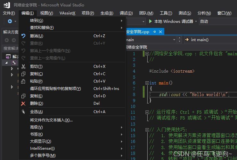Click the Solution Explorer forward arrow icon
Image resolution: width=237 pixels, height=160 pixels.
14,40
